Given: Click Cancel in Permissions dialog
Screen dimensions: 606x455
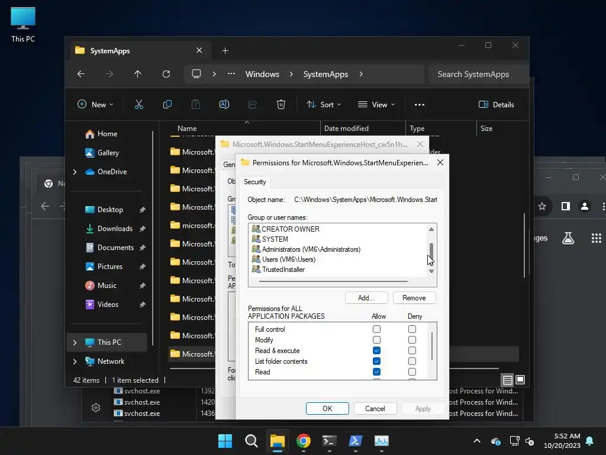Looking at the screenshot, I should pyautogui.click(x=375, y=409).
